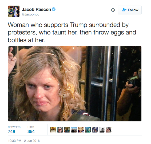Click black-and-white liker avatar
Image resolution: width=151 pixels, height=144 pixels.
click(x=102, y=130)
